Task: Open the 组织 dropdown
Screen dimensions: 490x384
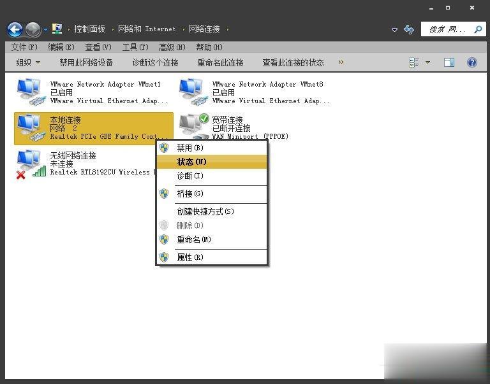Action: coord(28,62)
